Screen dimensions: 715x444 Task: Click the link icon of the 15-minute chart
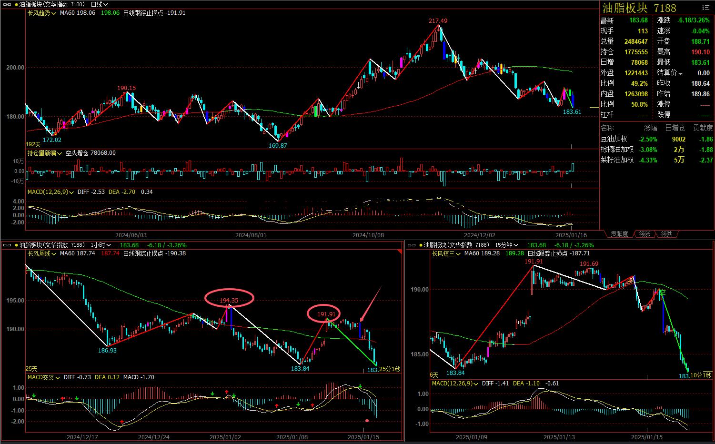click(x=411, y=245)
